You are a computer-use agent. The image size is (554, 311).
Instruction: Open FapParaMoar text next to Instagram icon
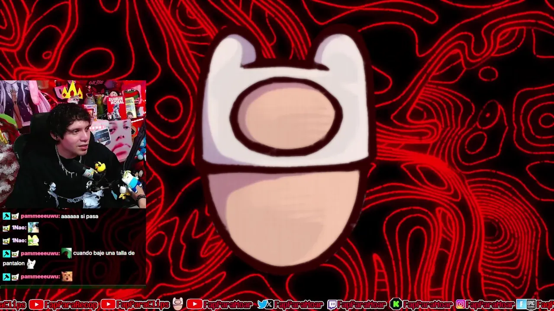pos(490,305)
